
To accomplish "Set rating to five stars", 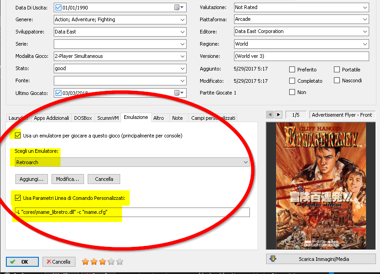I will click(x=120, y=262).
